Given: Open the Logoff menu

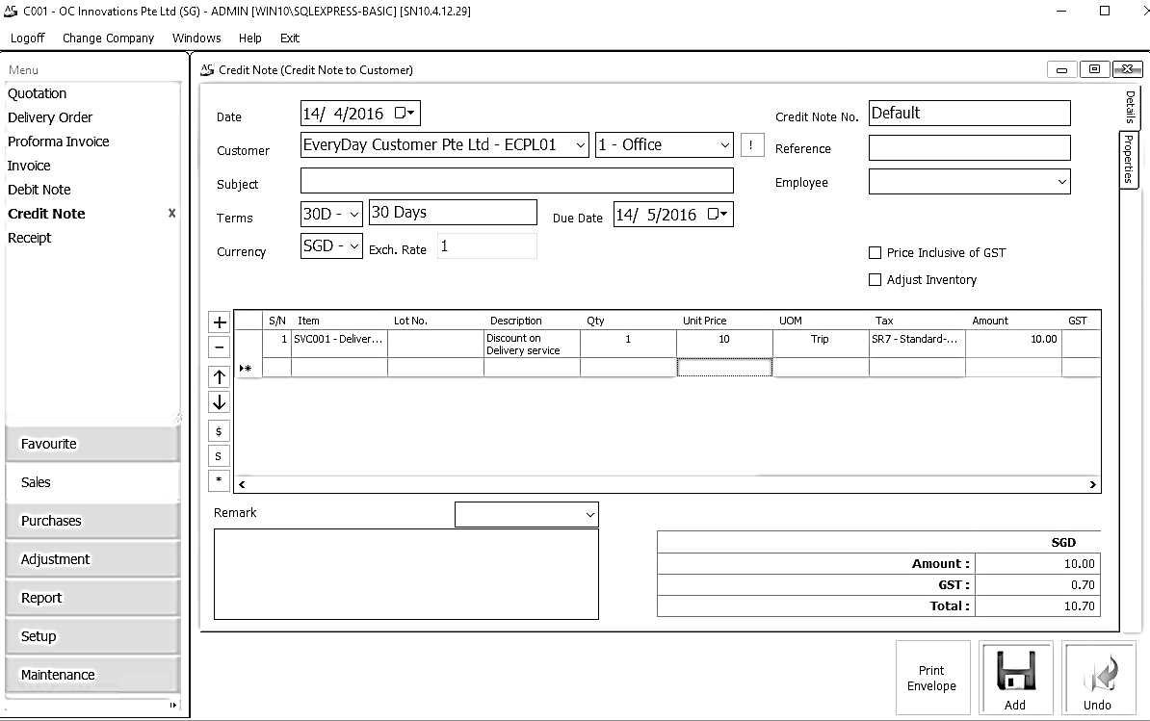Looking at the screenshot, I should click(28, 39).
